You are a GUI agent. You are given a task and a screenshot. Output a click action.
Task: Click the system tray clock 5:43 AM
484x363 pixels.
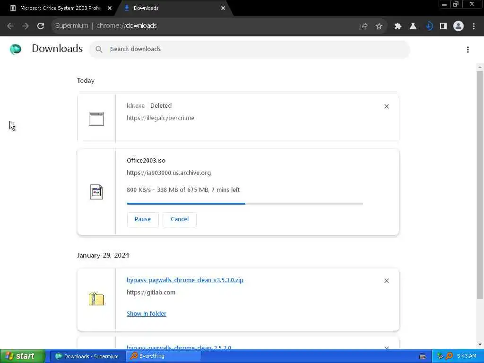click(467, 356)
